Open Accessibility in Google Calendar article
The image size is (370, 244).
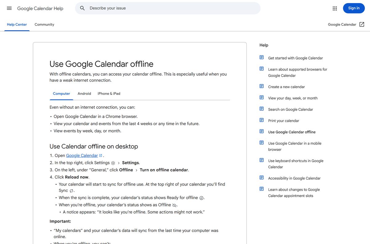coord(294,178)
